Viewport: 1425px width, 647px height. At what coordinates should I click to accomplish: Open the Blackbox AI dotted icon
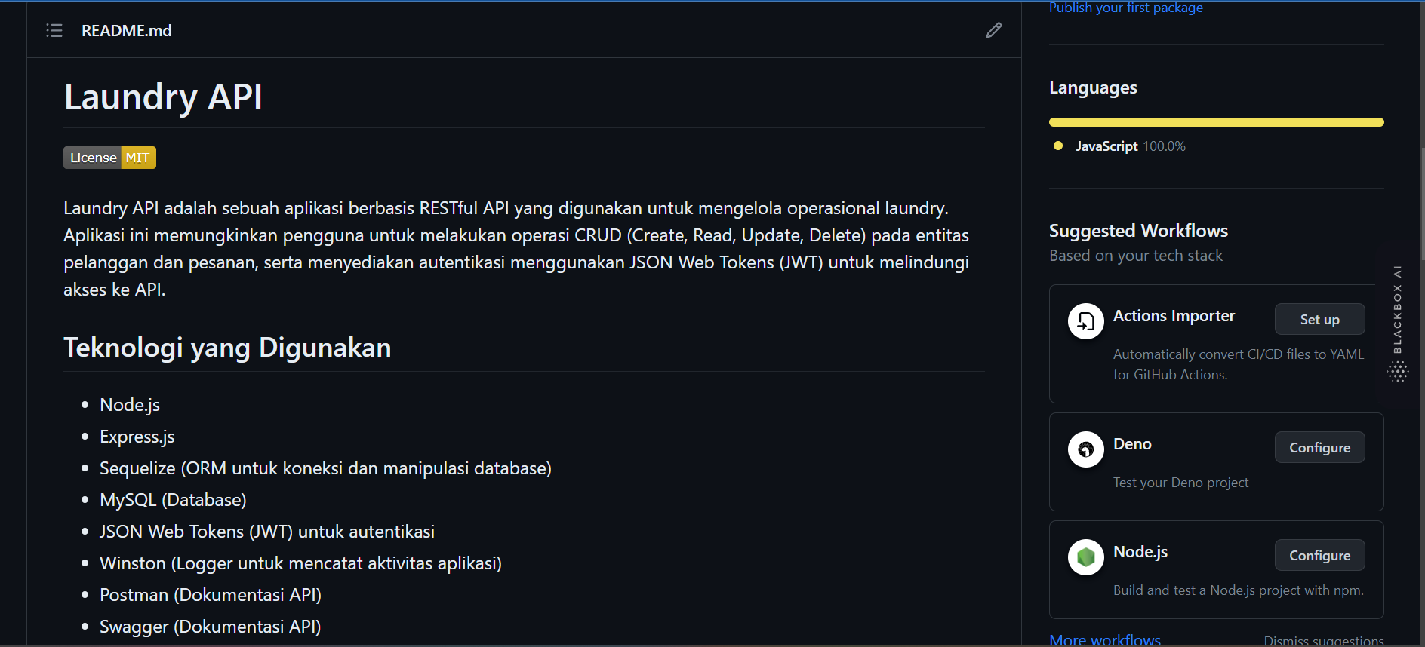click(1398, 371)
